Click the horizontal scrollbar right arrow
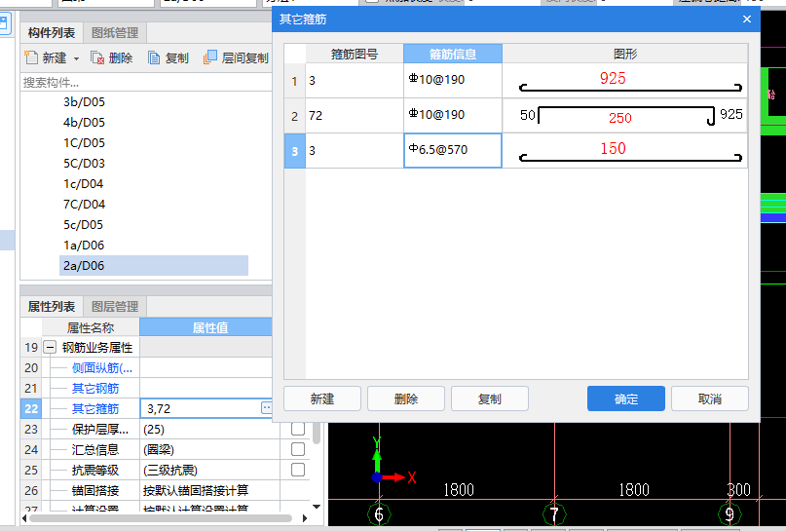The image size is (786, 531). 305,518
